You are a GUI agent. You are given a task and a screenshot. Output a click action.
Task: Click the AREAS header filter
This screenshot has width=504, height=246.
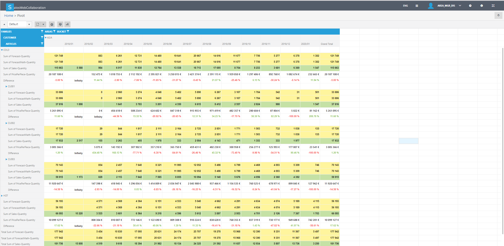point(54,31)
